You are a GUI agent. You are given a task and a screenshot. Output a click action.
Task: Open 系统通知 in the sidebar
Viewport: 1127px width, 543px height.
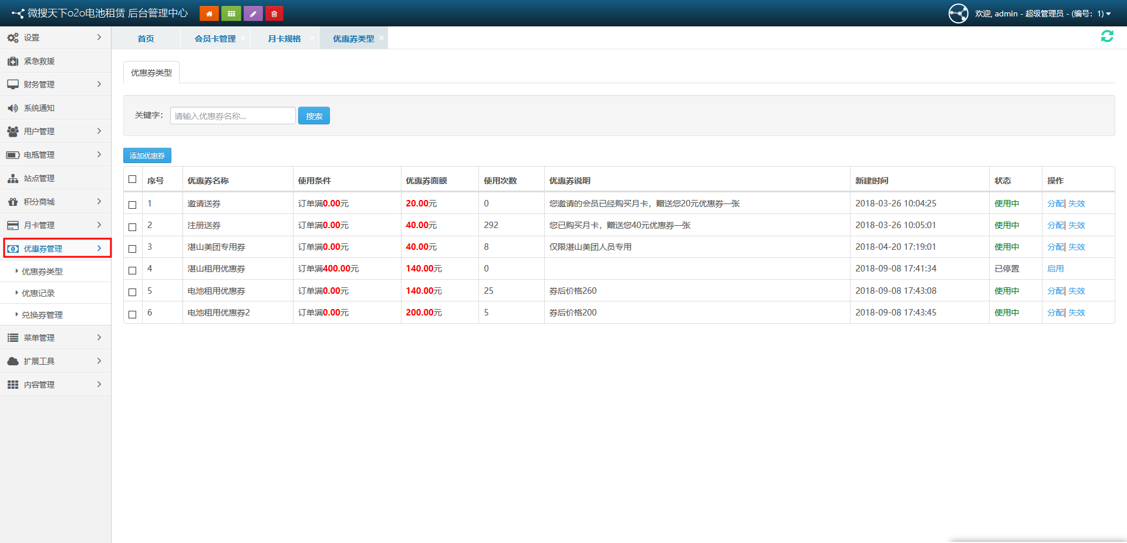pos(39,108)
